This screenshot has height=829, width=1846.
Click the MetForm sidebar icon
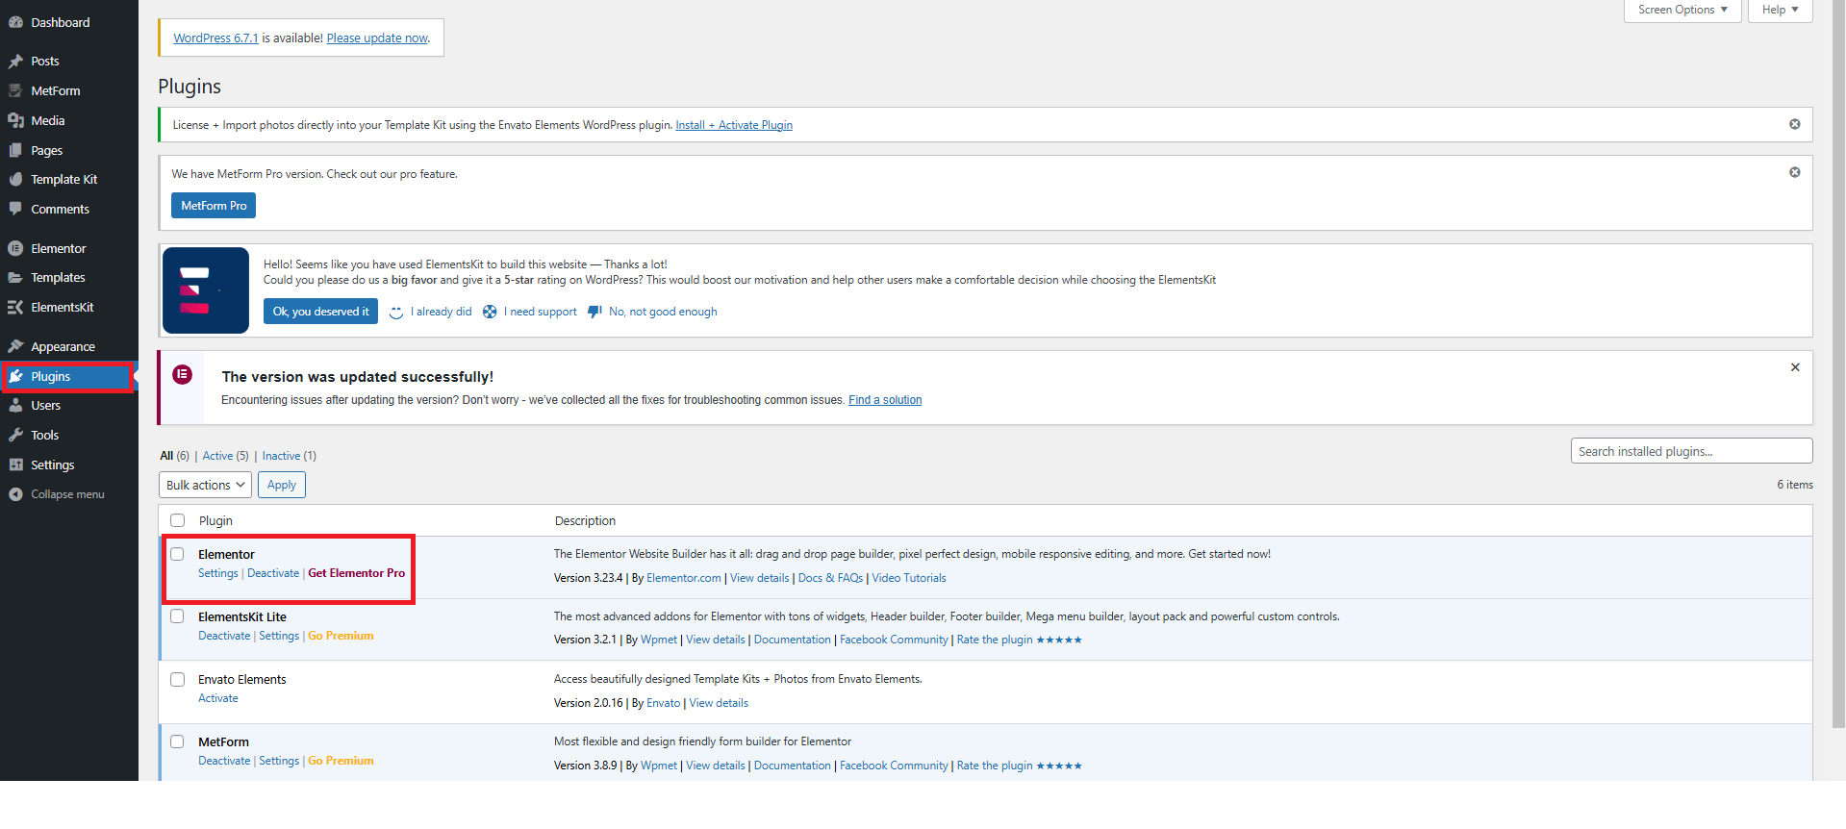15,90
